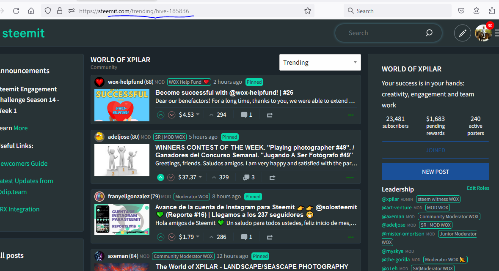The width and height of the screenshot is (499, 271).
Task: Open adeljose author name in post
Action: coord(119,137)
